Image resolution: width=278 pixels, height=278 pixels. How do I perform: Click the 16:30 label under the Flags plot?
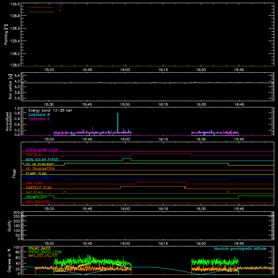click(x=201, y=209)
